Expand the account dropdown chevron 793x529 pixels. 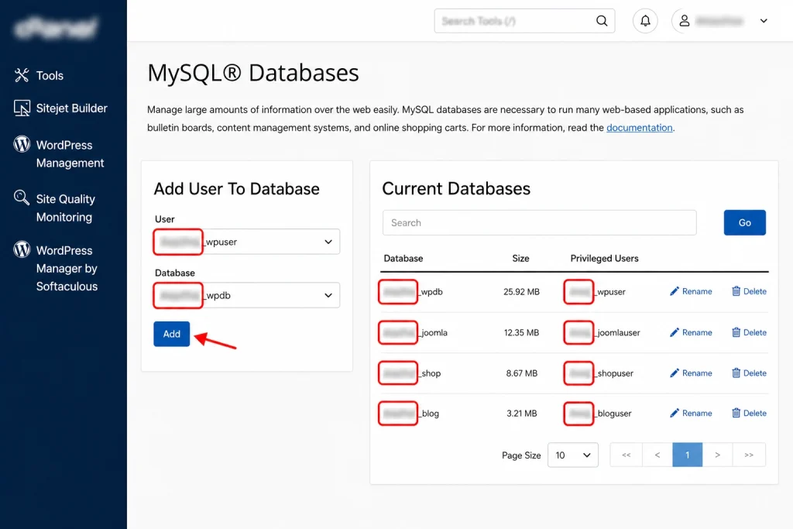coord(764,21)
